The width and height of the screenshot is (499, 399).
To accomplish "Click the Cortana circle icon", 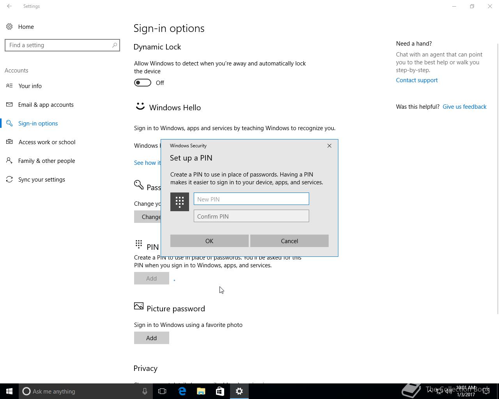I will point(27,391).
